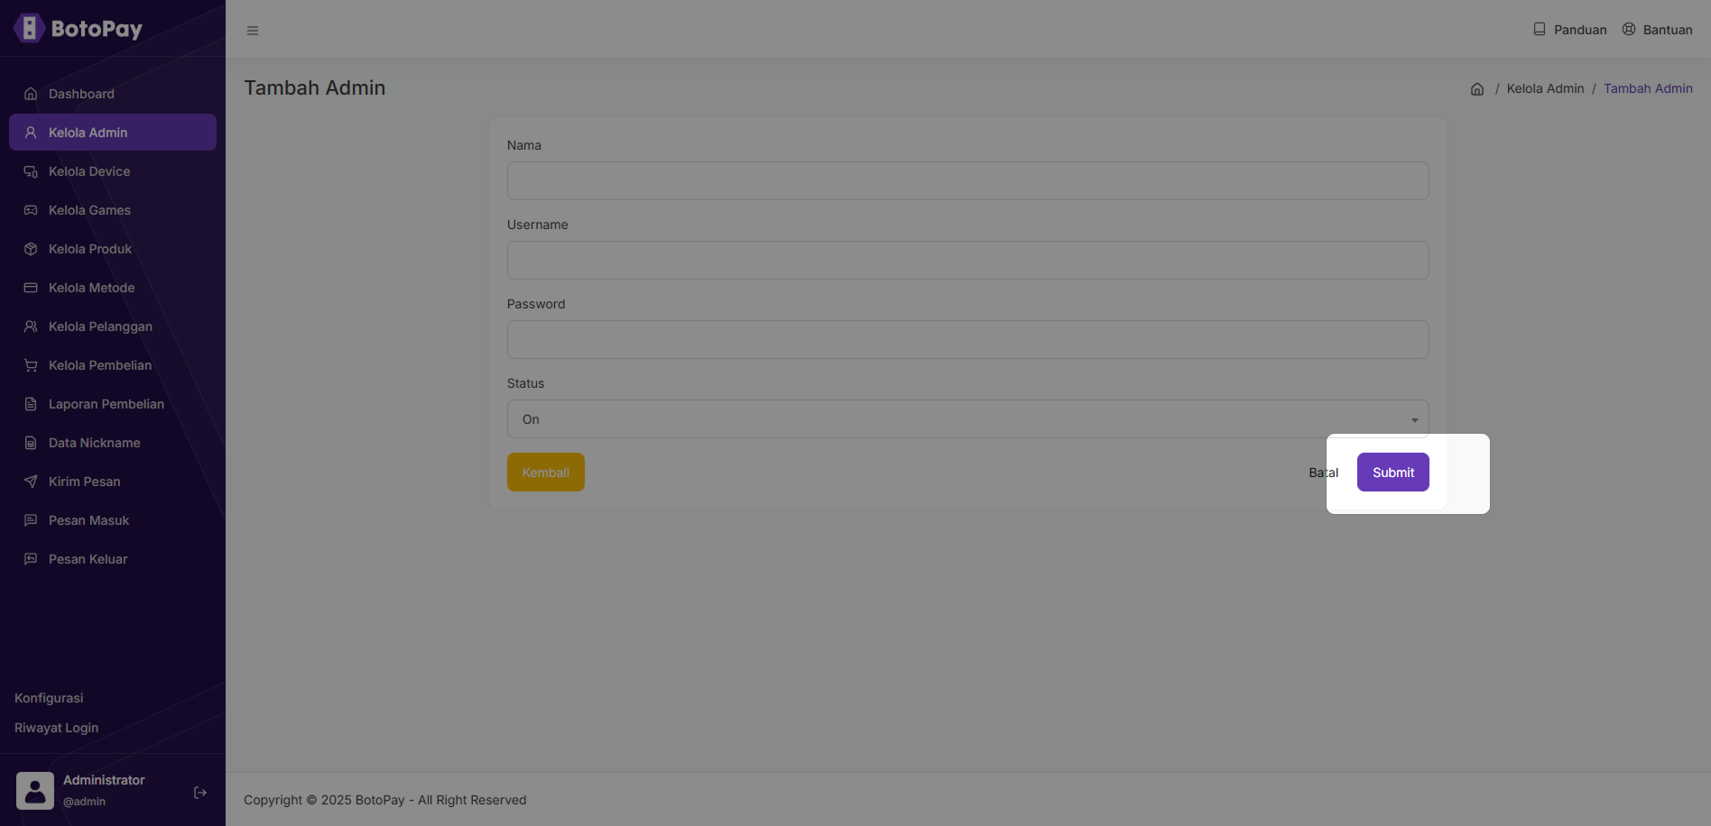This screenshot has height=826, width=1711.
Task: Click the Kelola Admin breadcrumb link
Action: pos(1545,88)
